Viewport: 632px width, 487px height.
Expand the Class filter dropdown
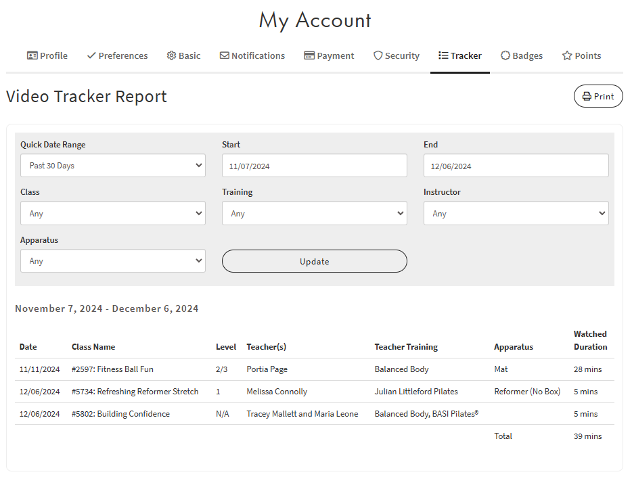[x=113, y=214]
